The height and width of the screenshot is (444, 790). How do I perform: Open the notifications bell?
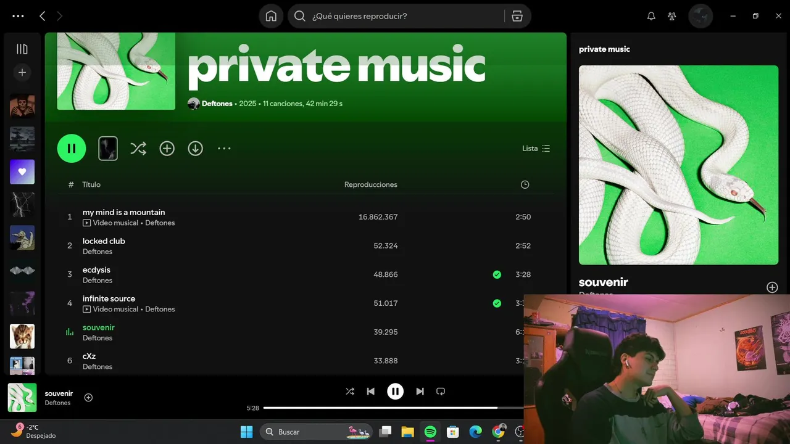coord(651,16)
